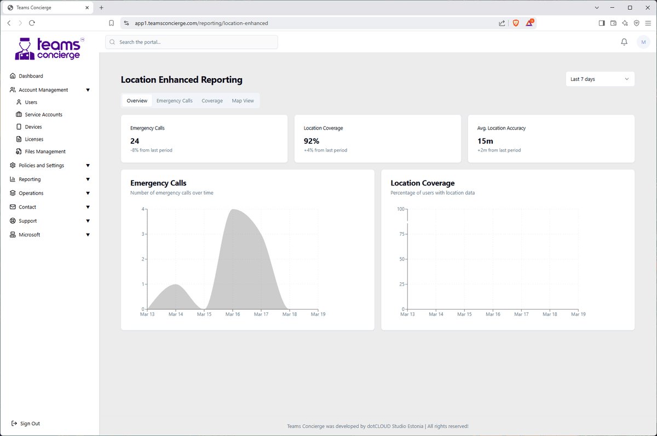This screenshot has width=657, height=436.
Task: Open the Last 7 days dropdown
Action: (x=600, y=79)
